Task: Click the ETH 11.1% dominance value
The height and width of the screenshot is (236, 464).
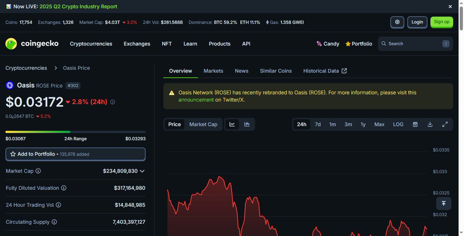Action: coord(250,22)
